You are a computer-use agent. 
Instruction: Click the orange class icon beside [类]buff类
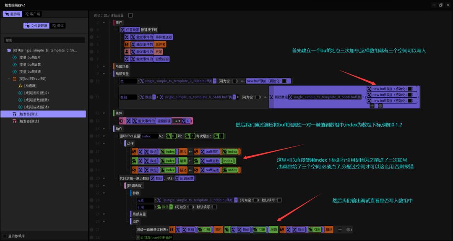(14, 79)
